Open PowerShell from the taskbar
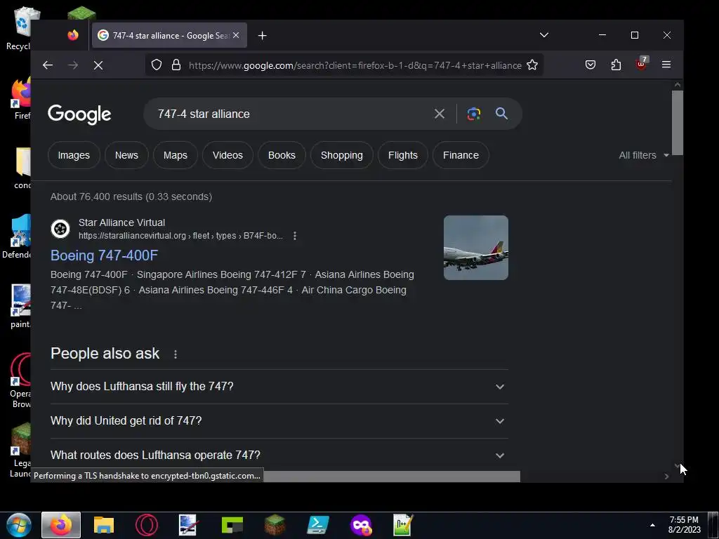This screenshot has height=539, width=719. pyautogui.click(x=318, y=525)
